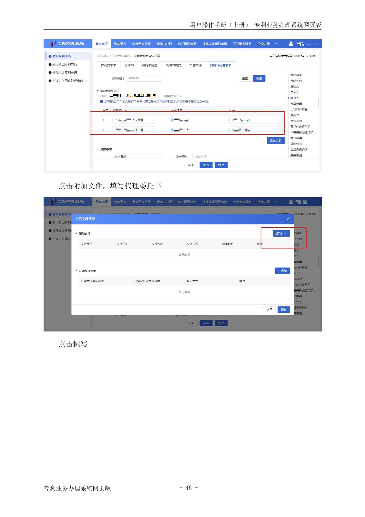Viewport: 365px width, 517px height.
Task: Click the blue arrow marker beside 联系人
Action: [x=288, y=98]
